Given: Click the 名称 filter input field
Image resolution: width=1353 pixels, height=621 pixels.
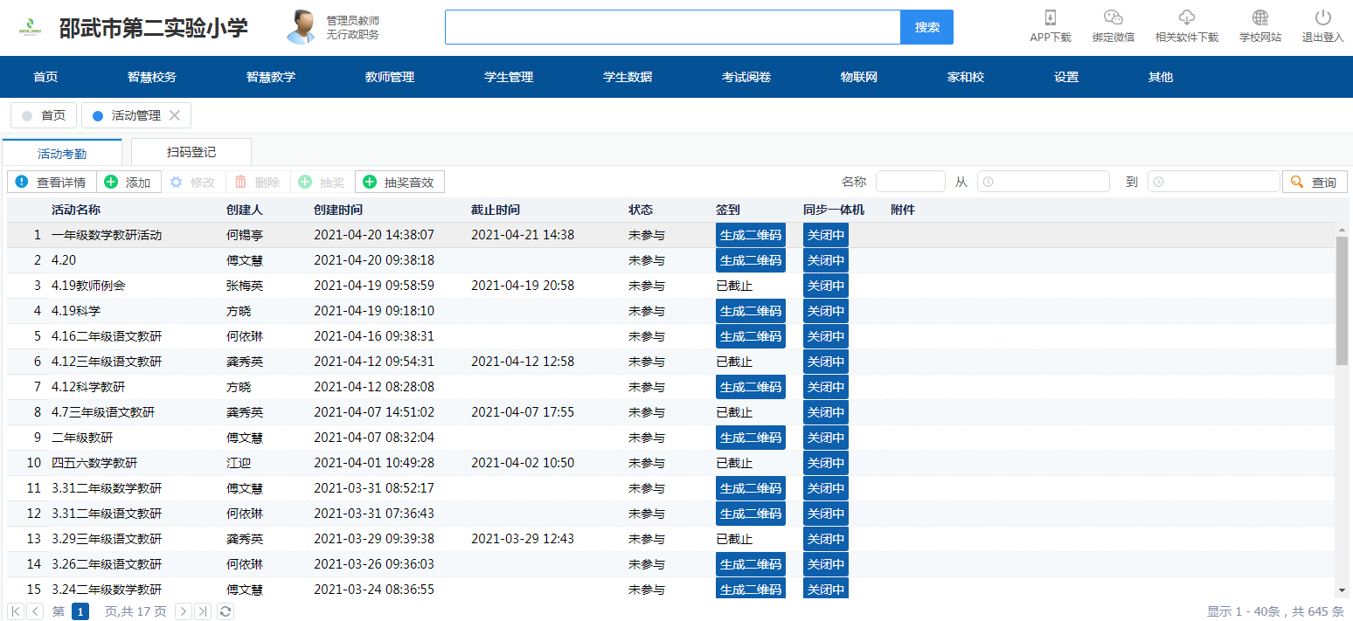Looking at the screenshot, I should [911, 182].
